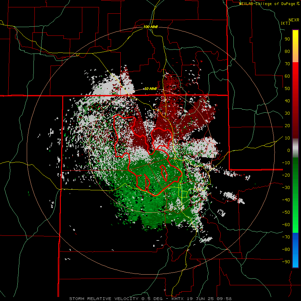The width and height of the screenshot is (301, 301).
Task: Click the 100 NMI range ring label
Action: [150, 27]
